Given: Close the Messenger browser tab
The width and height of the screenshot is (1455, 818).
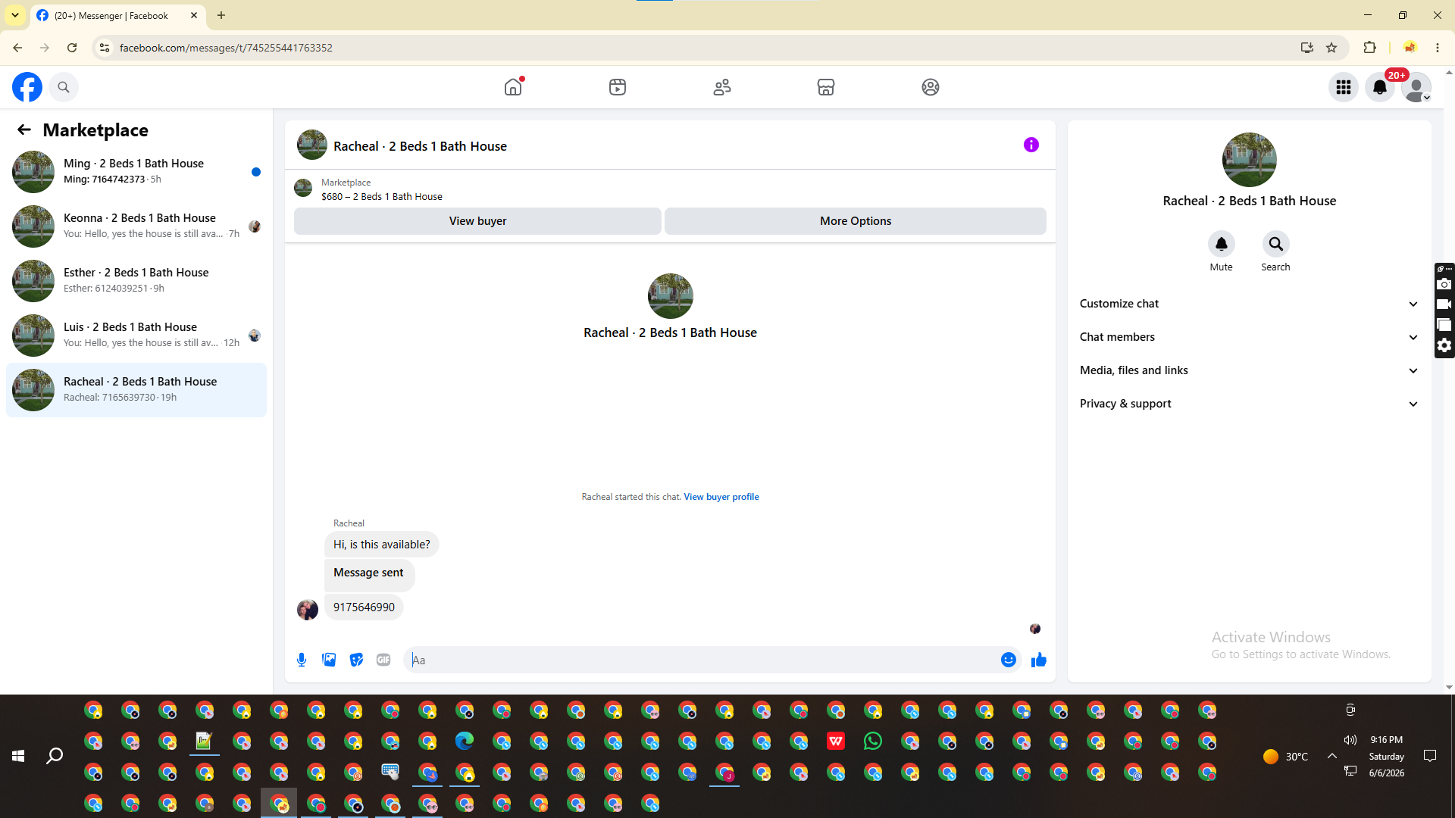Looking at the screenshot, I should 194,15.
